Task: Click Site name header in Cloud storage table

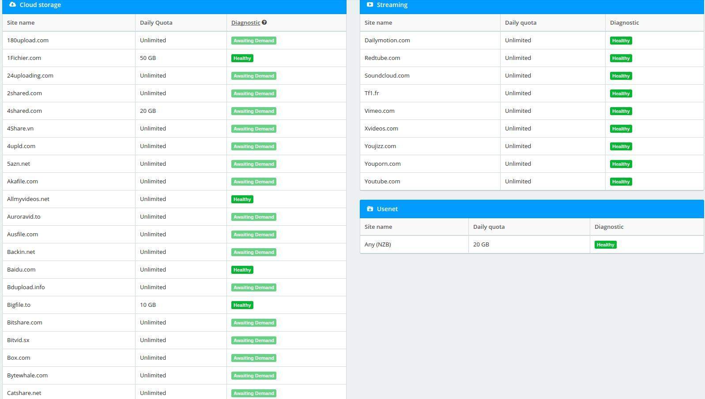Action: 21,22
